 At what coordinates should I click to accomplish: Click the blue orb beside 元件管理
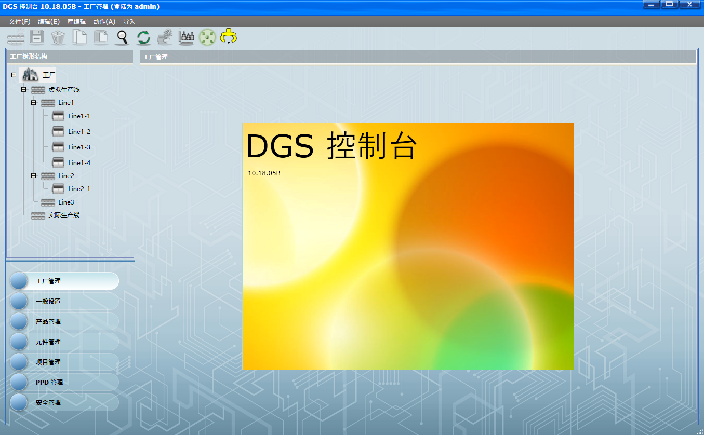19,342
